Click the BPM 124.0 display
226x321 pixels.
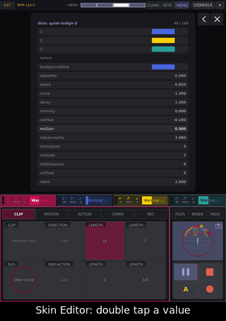[x=26, y=5]
